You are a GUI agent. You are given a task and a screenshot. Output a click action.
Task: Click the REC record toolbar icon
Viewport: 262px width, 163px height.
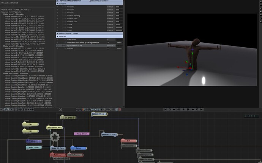click(x=92, y=109)
